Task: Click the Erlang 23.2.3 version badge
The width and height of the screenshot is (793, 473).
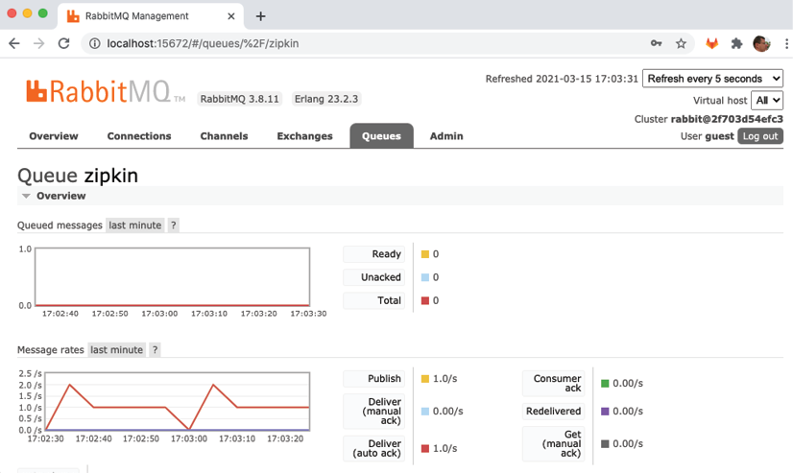Action: coord(326,99)
